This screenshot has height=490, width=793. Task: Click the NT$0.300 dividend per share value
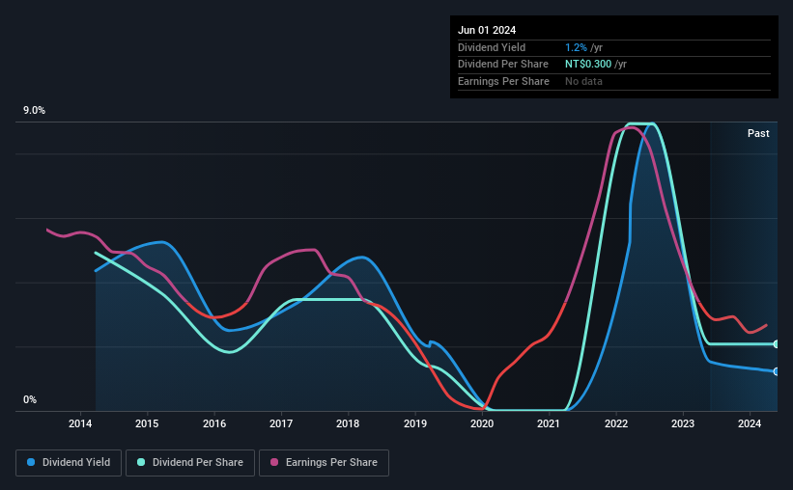(588, 65)
